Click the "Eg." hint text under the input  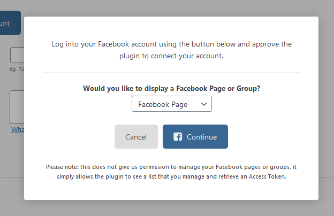pos(17,69)
